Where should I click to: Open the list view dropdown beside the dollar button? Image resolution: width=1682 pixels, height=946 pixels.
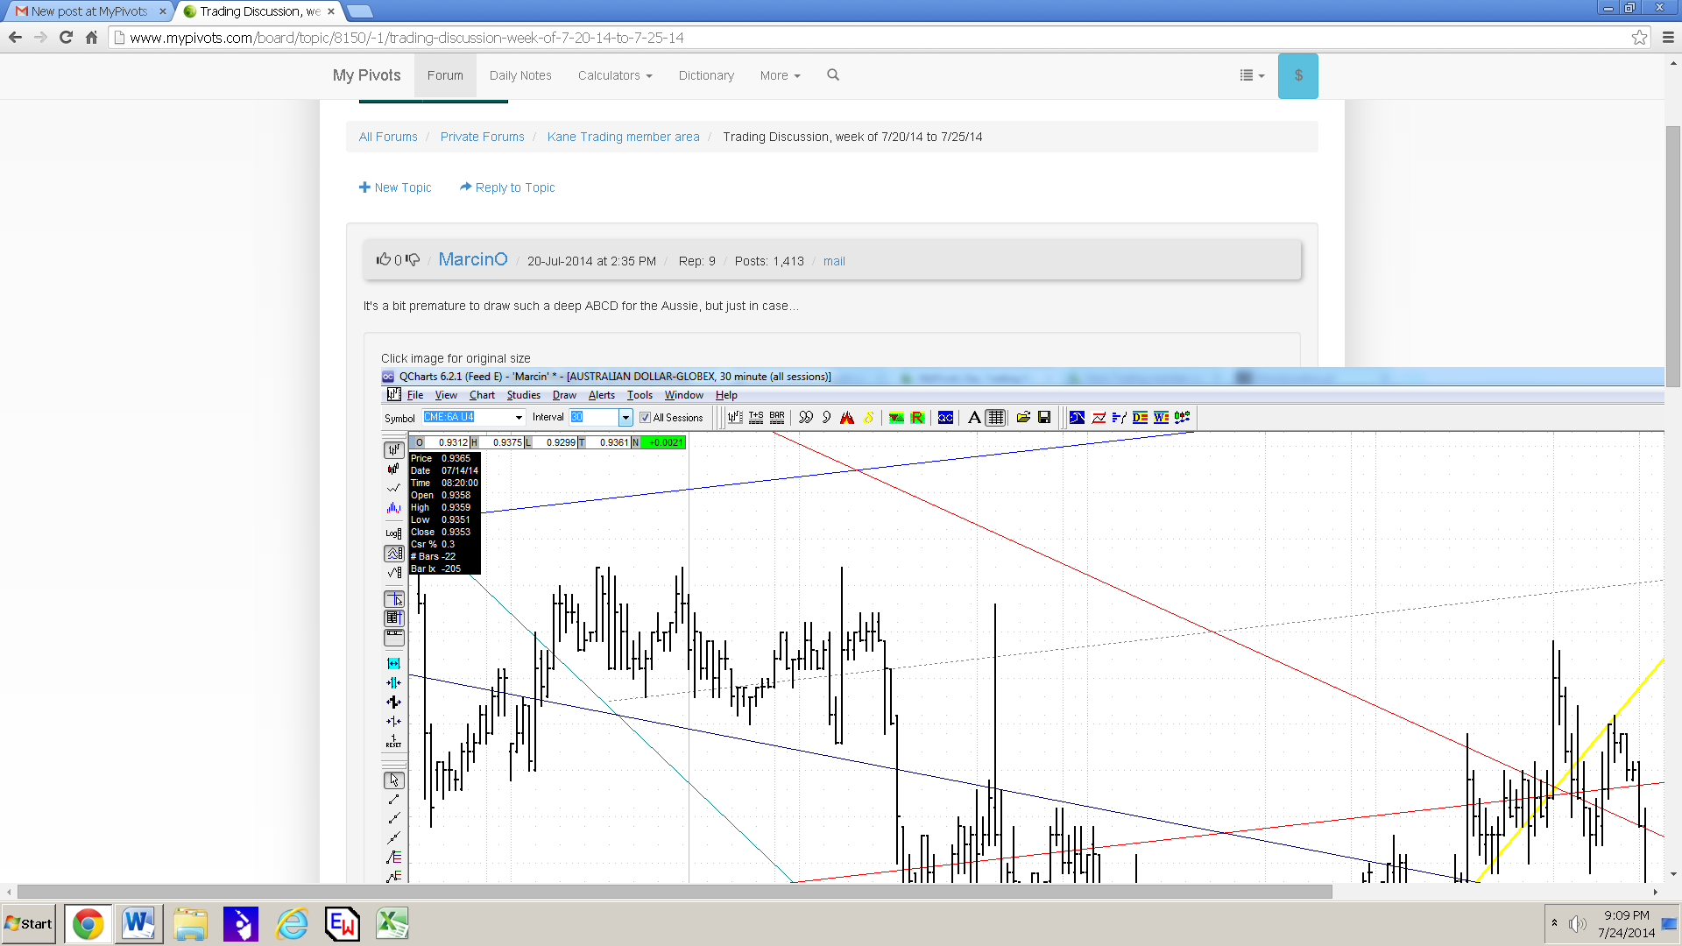coord(1252,75)
